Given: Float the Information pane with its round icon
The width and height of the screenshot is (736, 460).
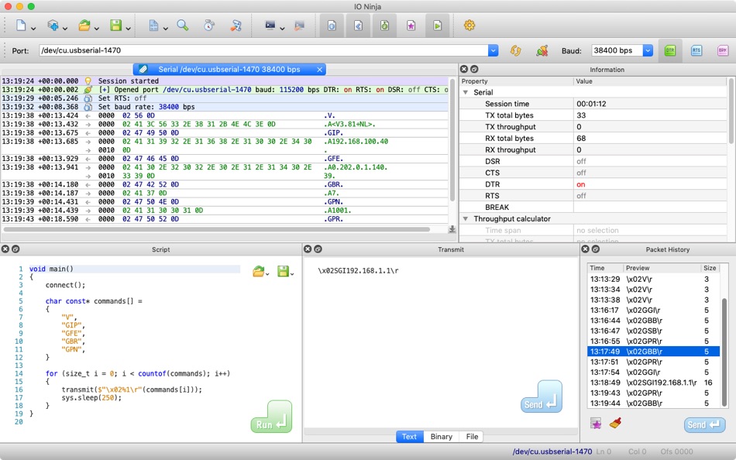Looking at the screenshot, I should tap(475, 69).
